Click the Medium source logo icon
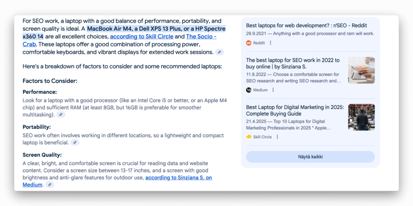 248,90
